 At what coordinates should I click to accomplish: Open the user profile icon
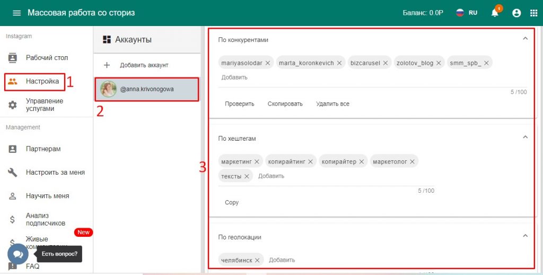point(516,13)
